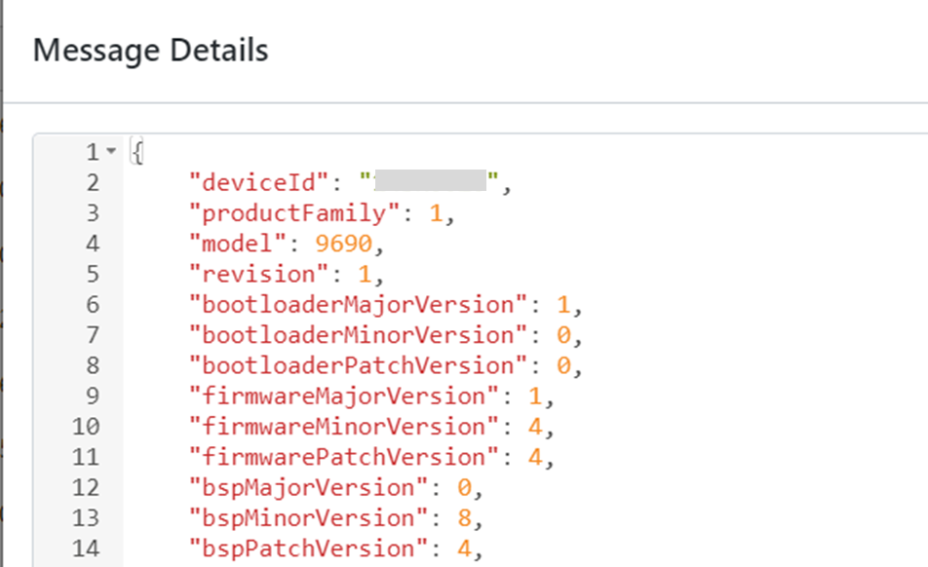This screenshot has width=928, height=567.
Task: Click line number 10 in the gutter
Action: (x=86, y=427)
